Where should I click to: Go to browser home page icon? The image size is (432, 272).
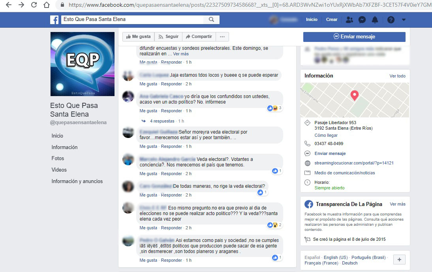point(47,5)
